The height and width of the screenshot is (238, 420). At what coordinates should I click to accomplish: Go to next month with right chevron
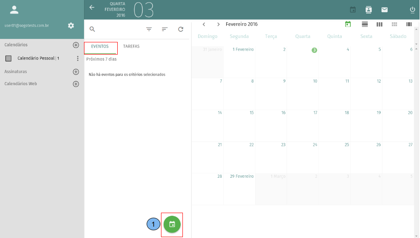(x=218, y=24)
